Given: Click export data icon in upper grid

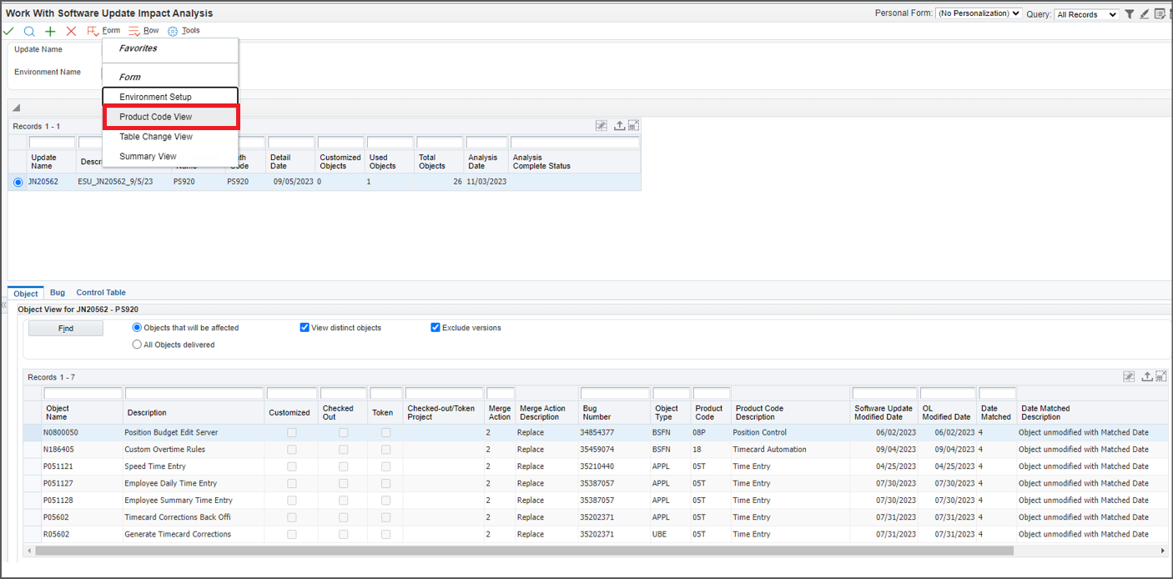Looking at the screenshot, I should [620, 126].
